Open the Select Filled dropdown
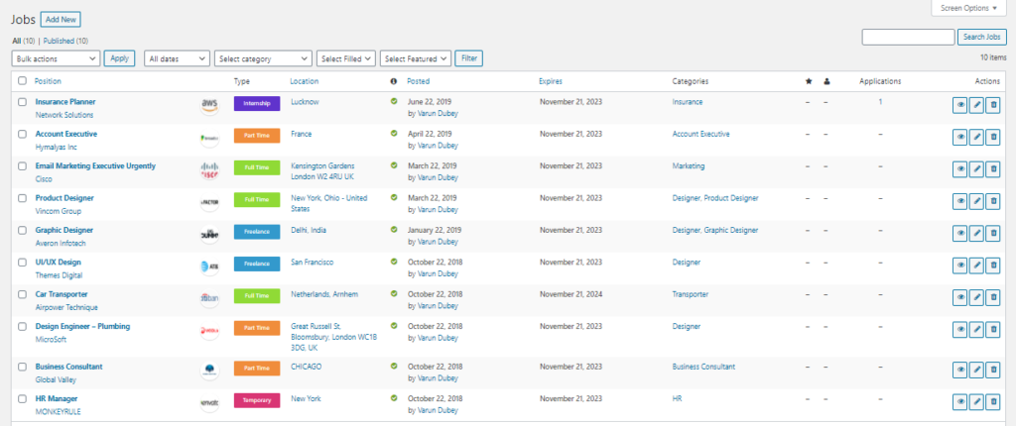This screenshot has height=426, width=1016. tap(346, 58)
